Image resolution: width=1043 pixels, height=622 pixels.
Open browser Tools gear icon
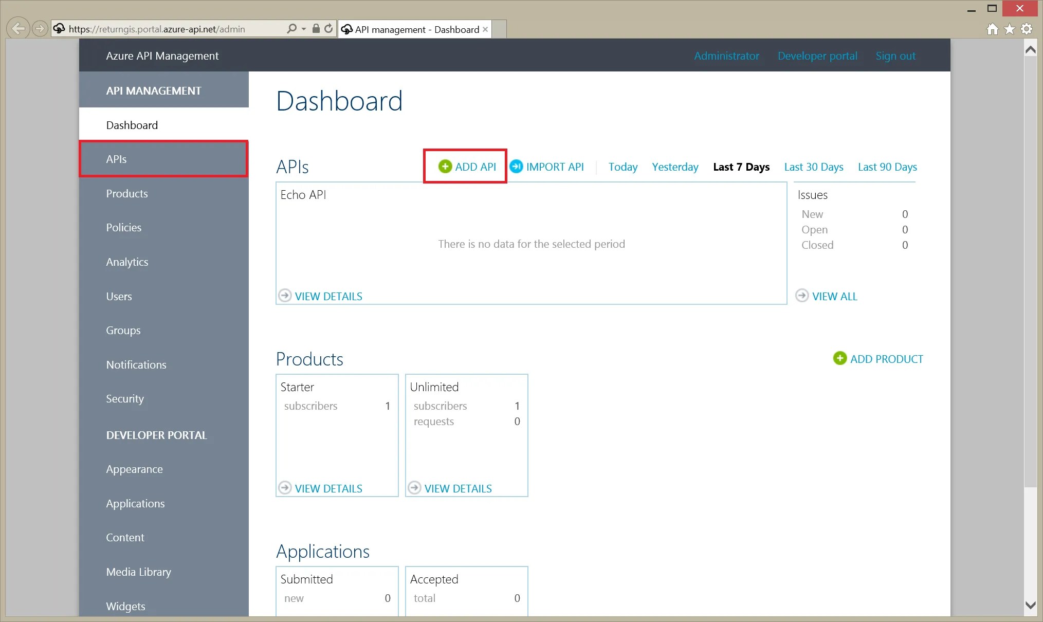point(1027,29)
